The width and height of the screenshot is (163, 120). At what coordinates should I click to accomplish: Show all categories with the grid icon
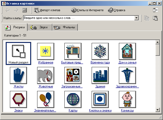coord(25,10)
